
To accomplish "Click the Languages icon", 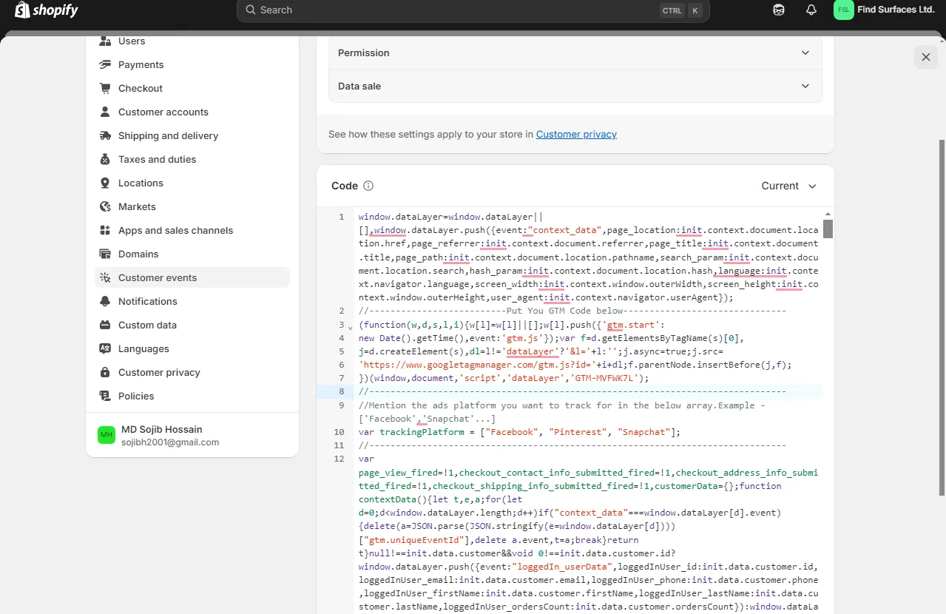I will [x=105, y=348].
